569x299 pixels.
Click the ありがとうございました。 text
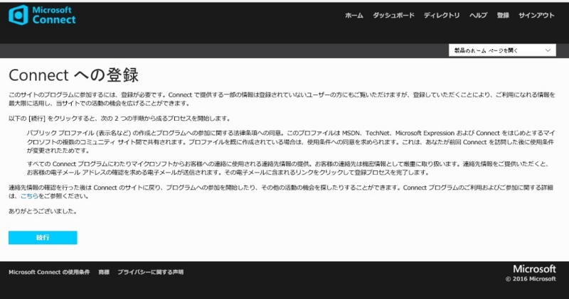click(43, 212)
